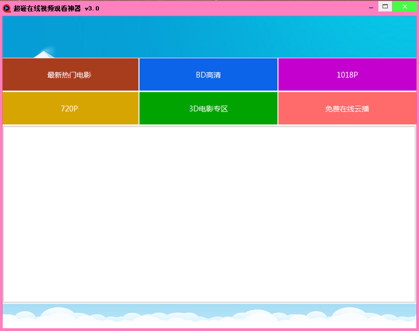
Task: Pick the purple colored tile
Action: tap(347, 74)
